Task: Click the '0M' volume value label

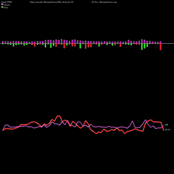Action: [x=166, y=125]
